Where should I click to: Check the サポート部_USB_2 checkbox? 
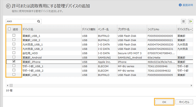(x=14, y=70)
